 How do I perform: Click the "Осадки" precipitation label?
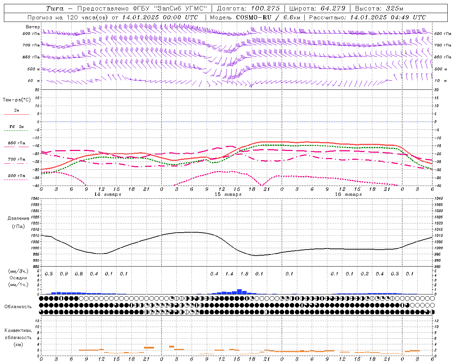[18, 278]
